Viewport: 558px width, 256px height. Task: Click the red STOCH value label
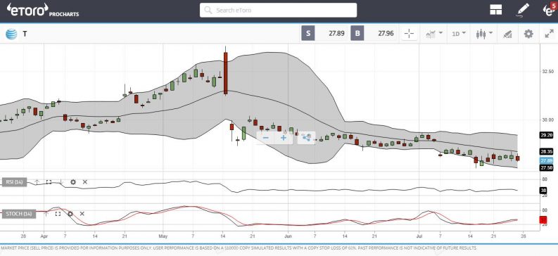coord(543,220)
